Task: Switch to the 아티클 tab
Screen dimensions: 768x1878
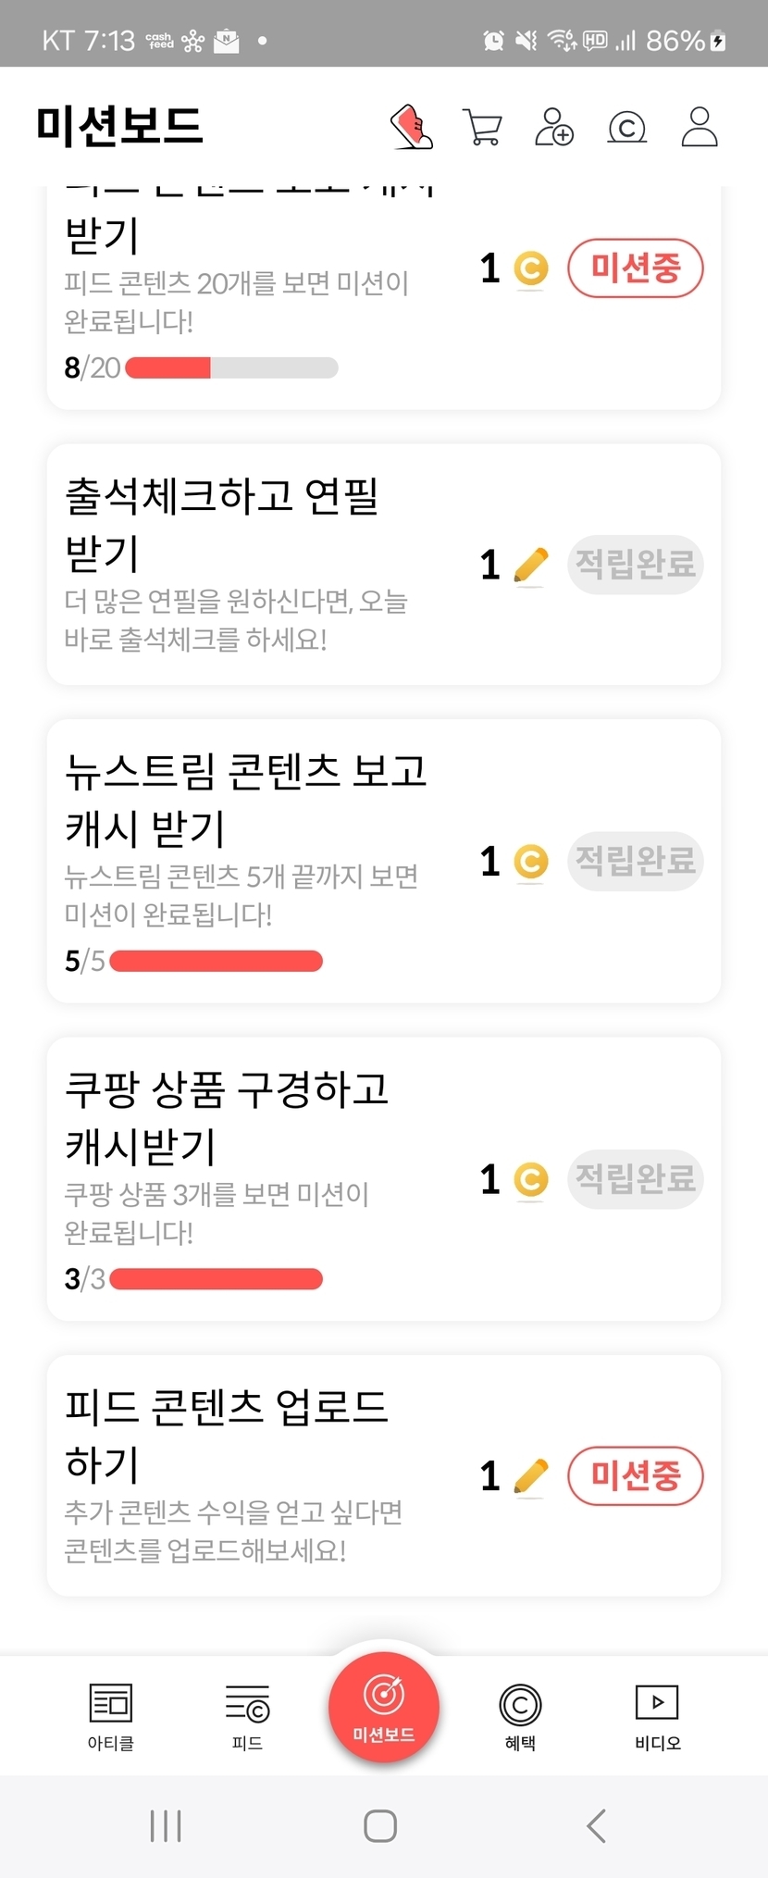Action: pyautogui.click(x=111, y=1716)
